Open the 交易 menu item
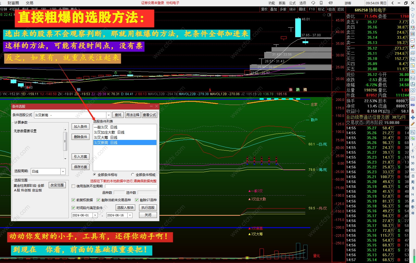The width and height of the screenshot is (416, 263). (30, 3)
